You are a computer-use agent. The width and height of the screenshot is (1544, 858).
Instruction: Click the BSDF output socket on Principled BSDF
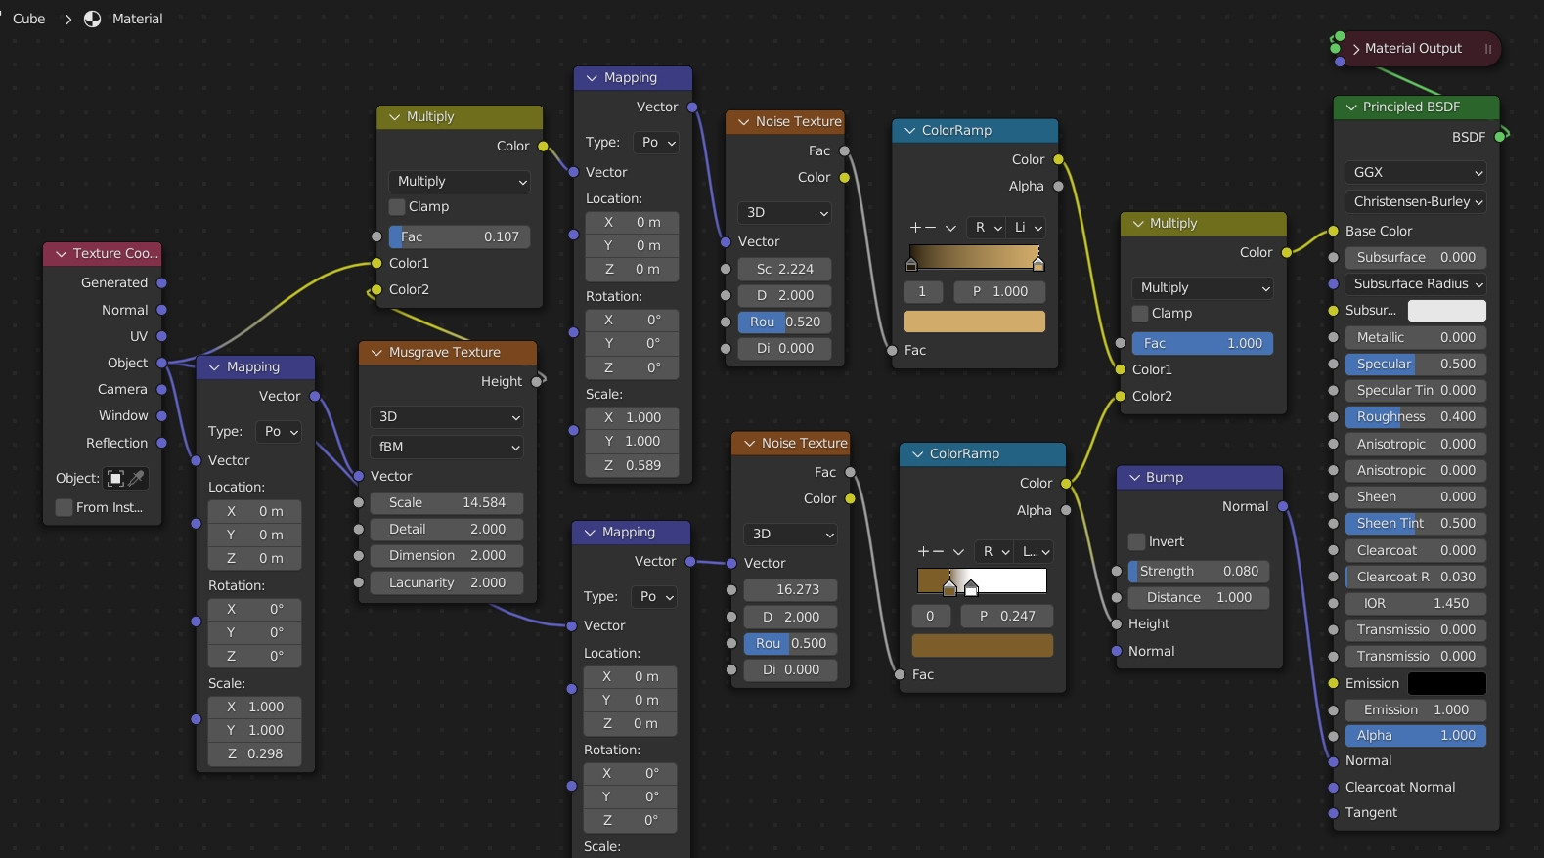(1500, 136)
